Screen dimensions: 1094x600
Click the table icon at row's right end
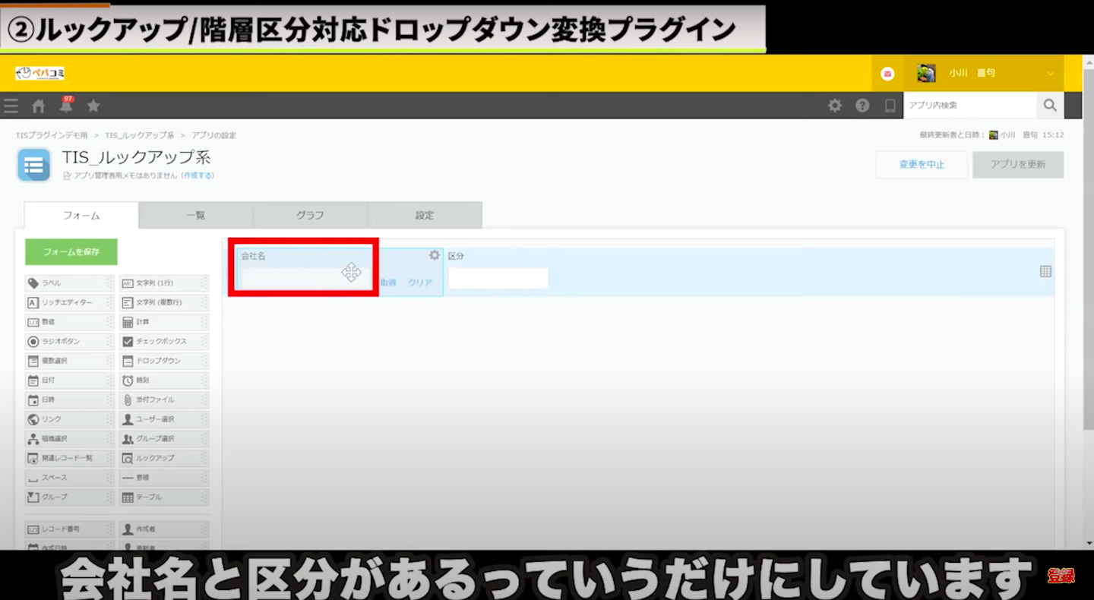click(1045, 271)
